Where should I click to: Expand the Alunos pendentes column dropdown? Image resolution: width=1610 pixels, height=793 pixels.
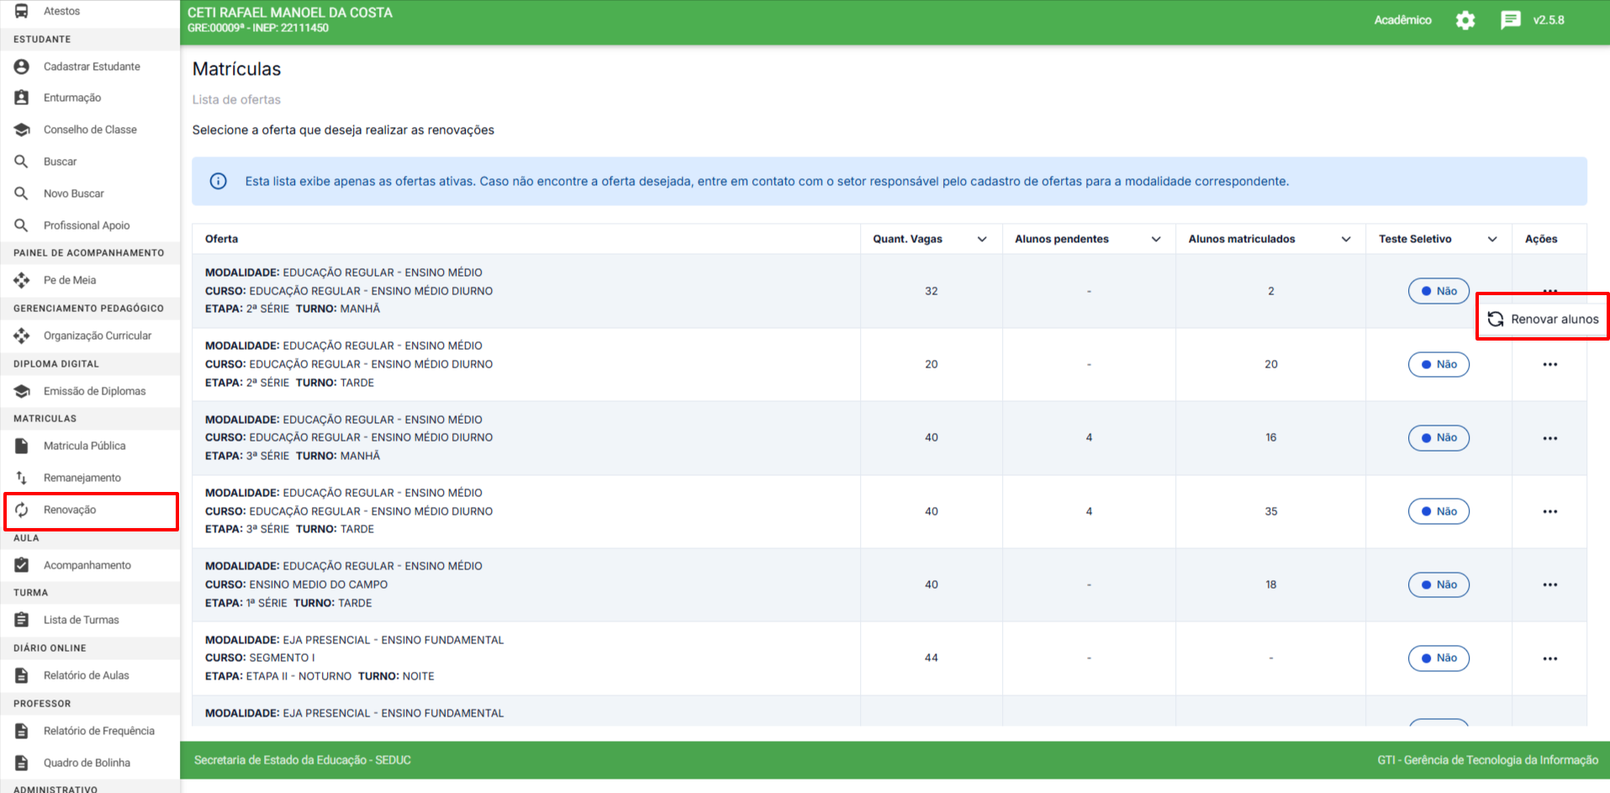click(1156, 239)
